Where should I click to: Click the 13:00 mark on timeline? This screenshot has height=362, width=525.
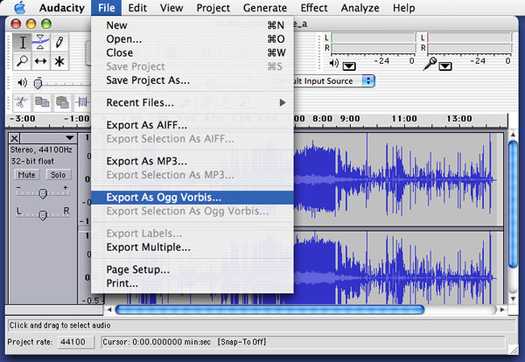(x=459, y=118)
